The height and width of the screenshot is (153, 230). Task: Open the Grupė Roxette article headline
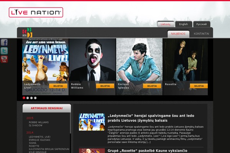pos(148,151)
